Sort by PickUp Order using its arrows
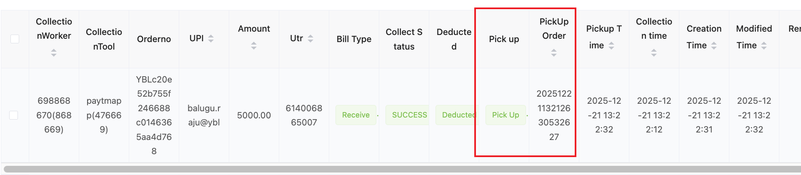This screenshot has height=175, width=801. tap(554, 52)
